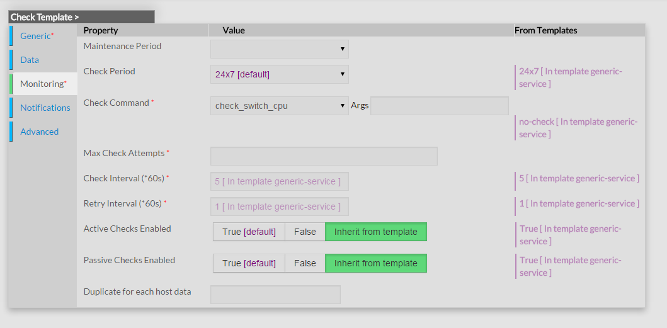The width and height of the screenshot is (667, 328).
Task: Set Passive Checks to Inherit from template
Action: click(375, 263)
